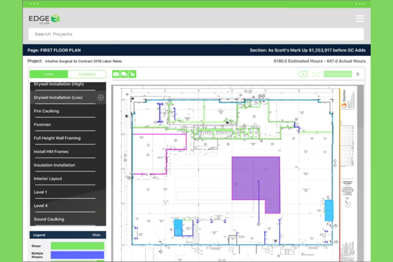Switch to the Conditions tab

click(x=87, y=74)
